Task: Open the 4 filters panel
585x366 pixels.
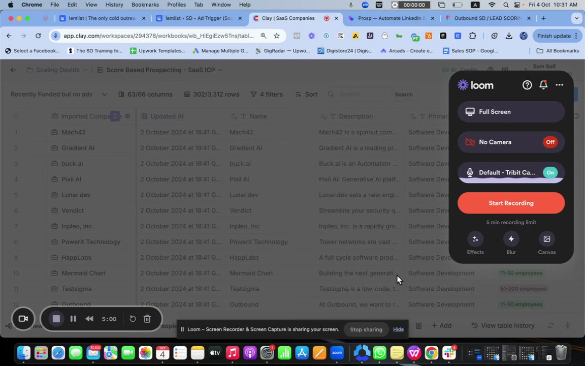Action: click(267, 95)
